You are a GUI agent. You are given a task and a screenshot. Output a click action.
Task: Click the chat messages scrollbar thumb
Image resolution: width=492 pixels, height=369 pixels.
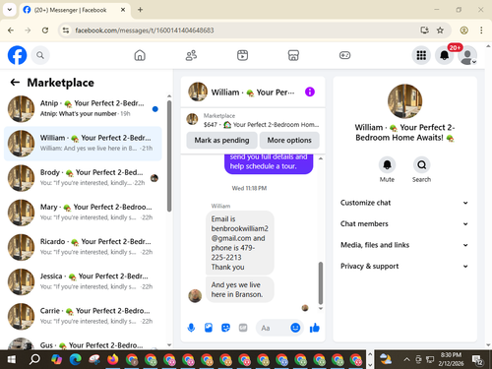coord(321,283)
